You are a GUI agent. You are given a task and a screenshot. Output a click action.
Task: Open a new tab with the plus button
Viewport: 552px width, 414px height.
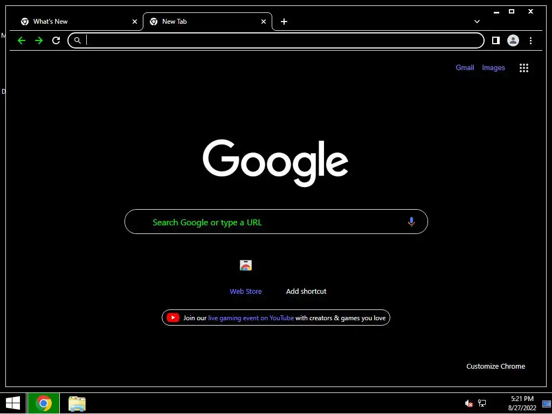click(x=284, y=22)
